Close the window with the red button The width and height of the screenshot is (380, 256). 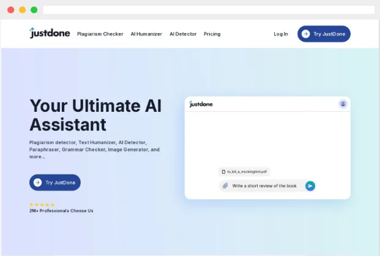pyautogui.click(x=10, y=10)
